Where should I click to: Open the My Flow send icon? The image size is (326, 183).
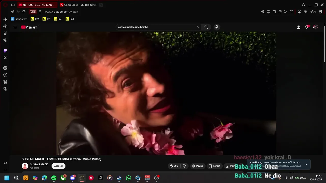(x=286, y=12)
